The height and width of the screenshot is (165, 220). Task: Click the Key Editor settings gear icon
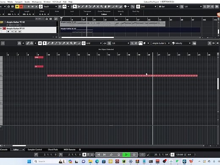[217, 43]
